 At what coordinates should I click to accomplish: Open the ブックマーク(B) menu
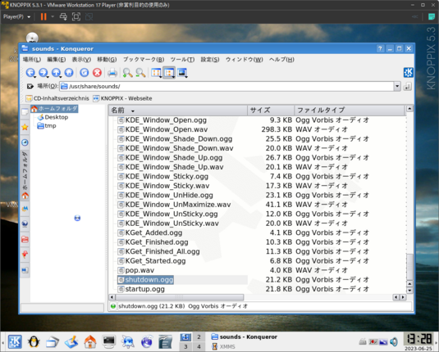pyautogui.click(x=144, y=60)
